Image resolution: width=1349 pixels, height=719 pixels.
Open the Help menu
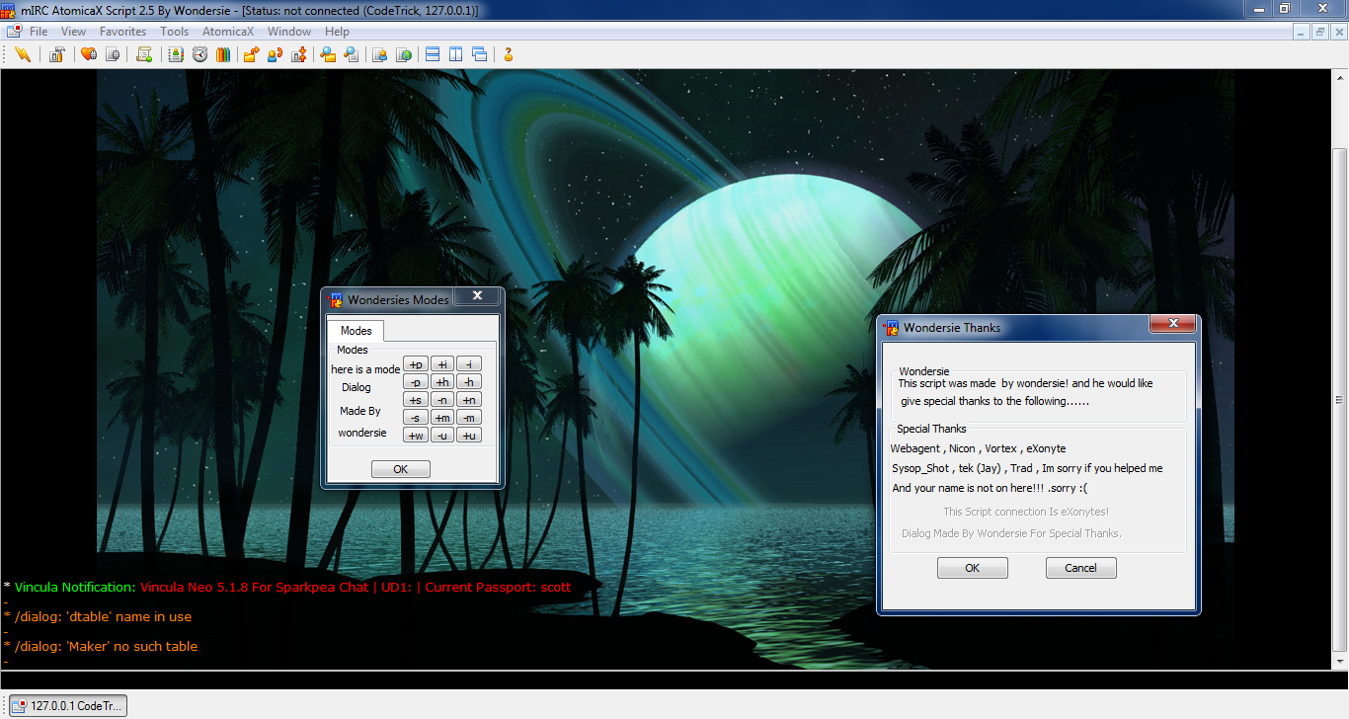coord(338,32)
